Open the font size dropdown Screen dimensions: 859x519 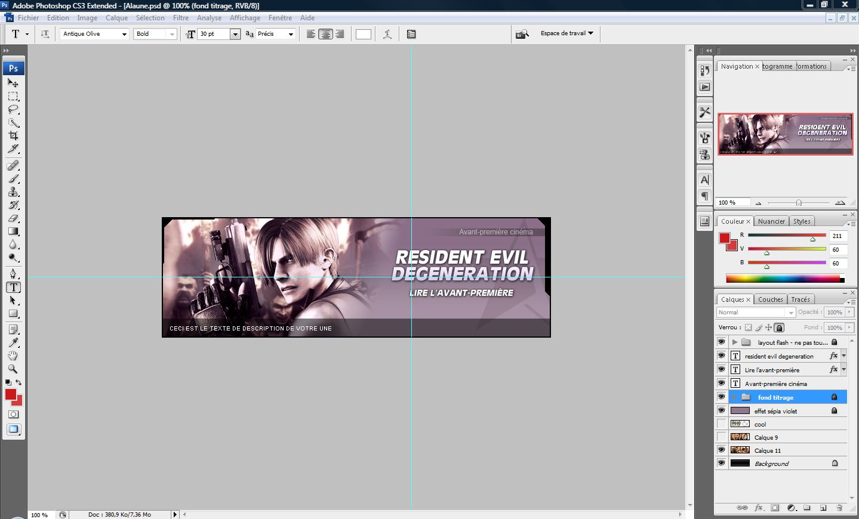pyautogui.click(x=235, y=34)
